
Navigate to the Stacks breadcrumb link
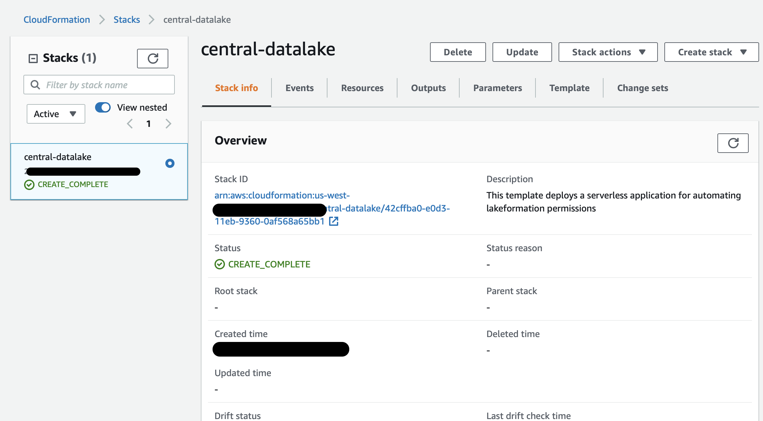click(x=127, y=20)
